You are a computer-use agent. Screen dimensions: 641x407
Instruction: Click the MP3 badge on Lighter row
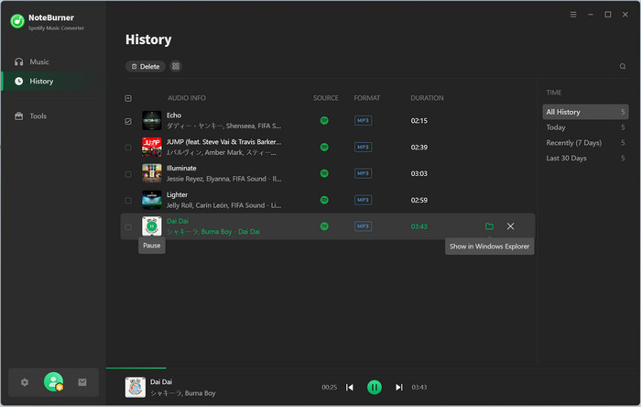point(363,200)
